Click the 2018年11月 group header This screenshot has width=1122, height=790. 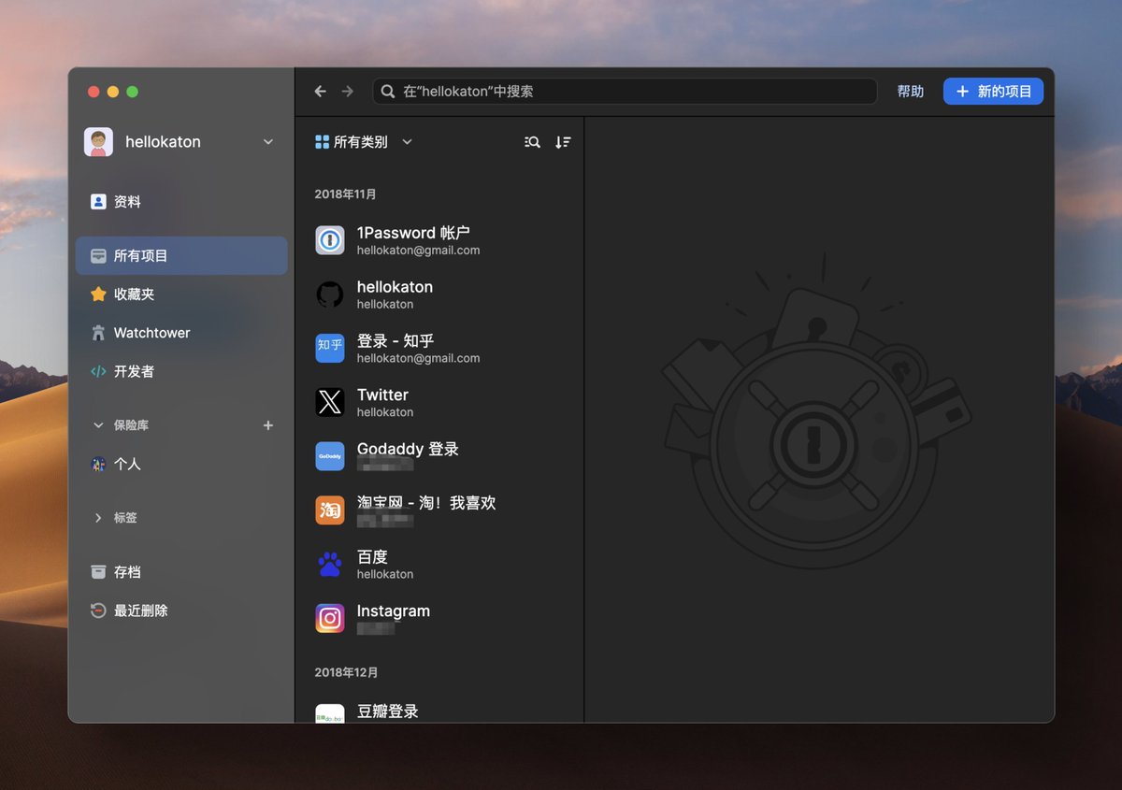[345, 194]
